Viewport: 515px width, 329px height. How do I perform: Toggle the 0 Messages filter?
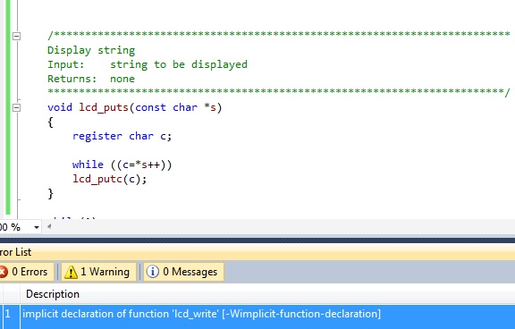pyautogui.click(x=183, y=272)
